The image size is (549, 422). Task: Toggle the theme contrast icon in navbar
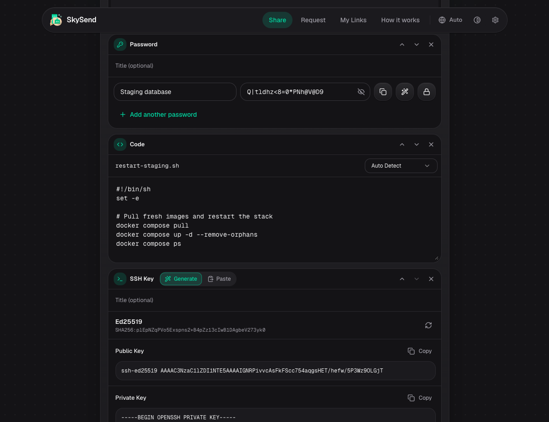pos(477,20)
